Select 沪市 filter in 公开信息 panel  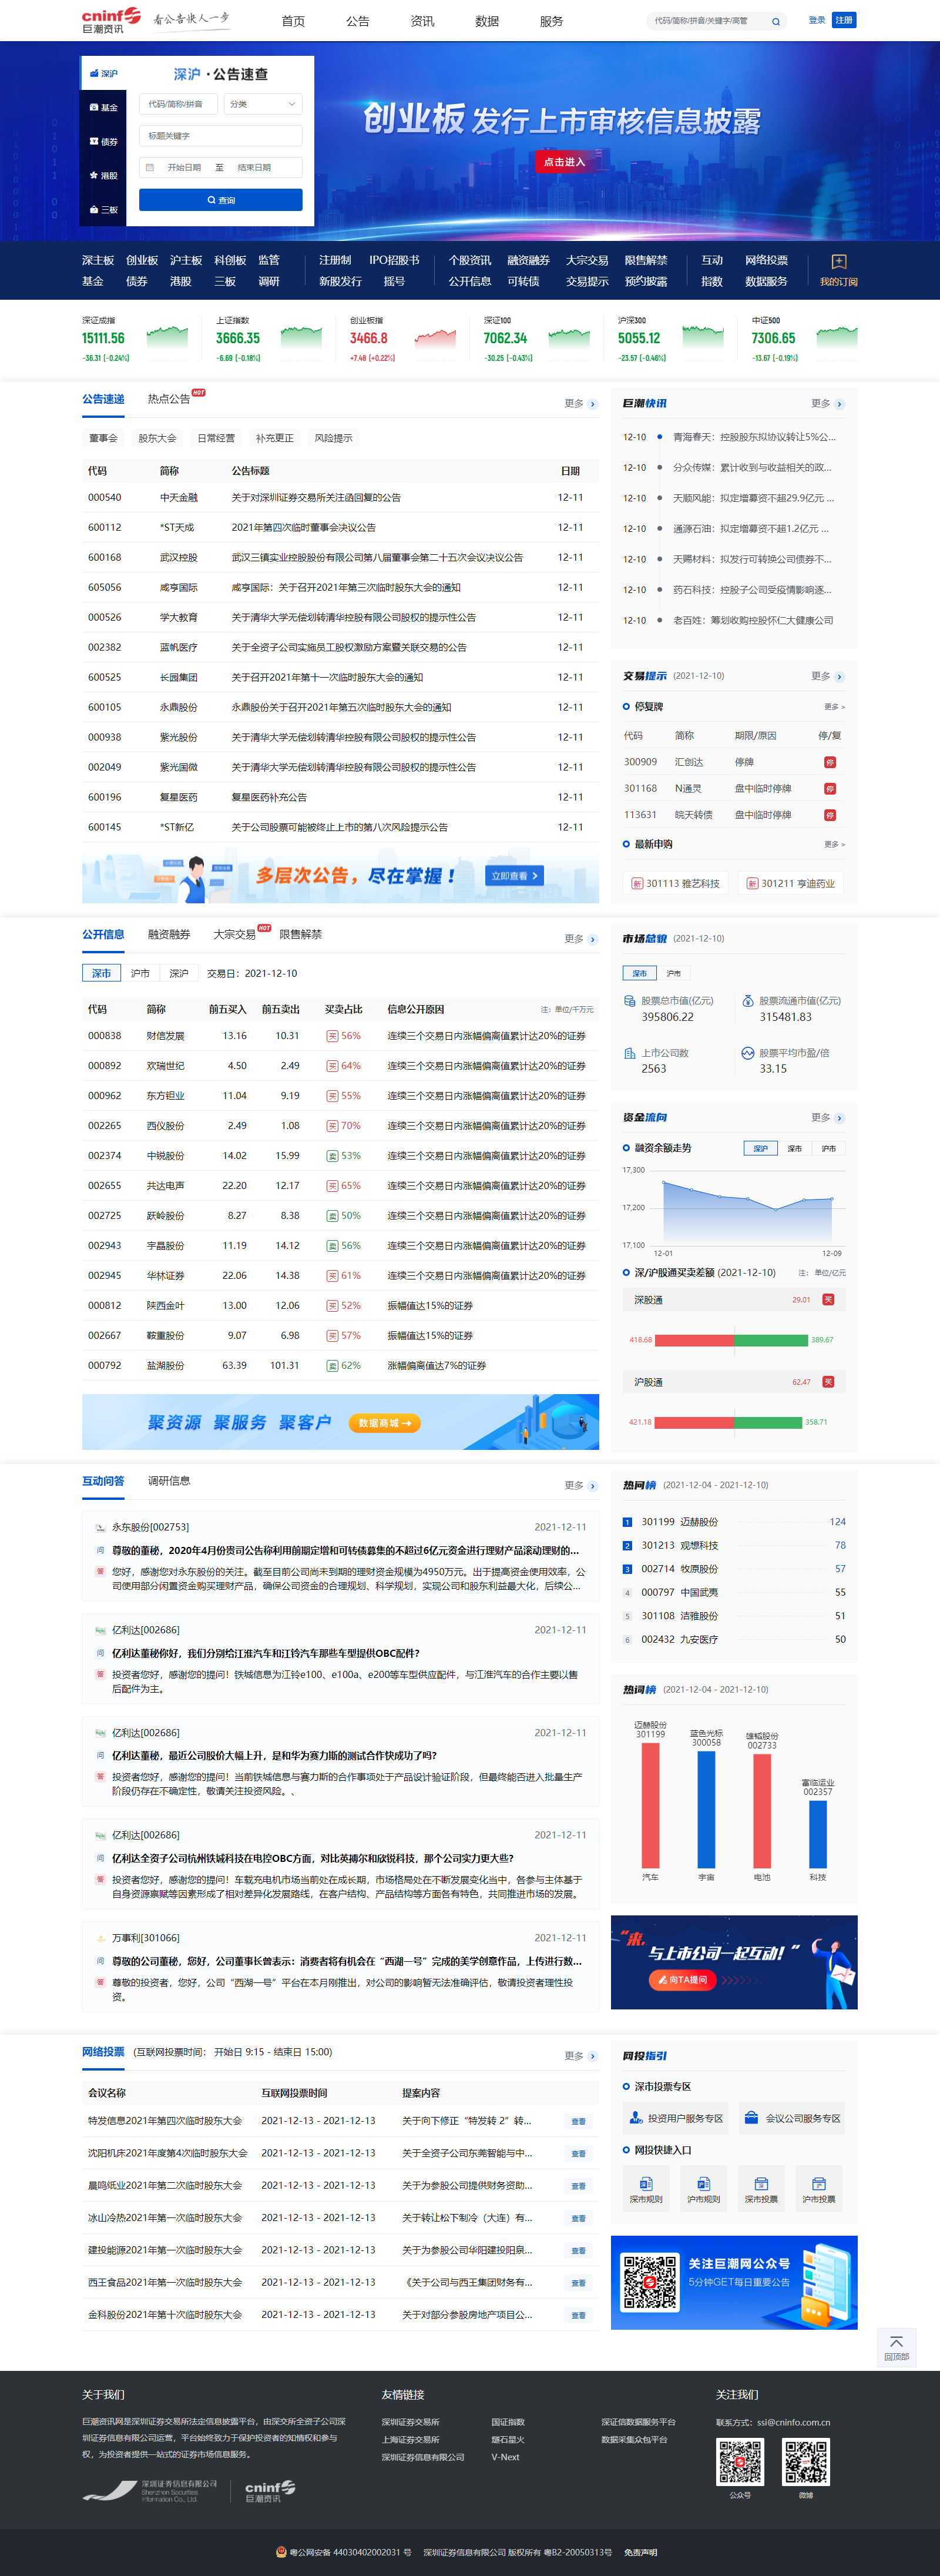[x=140, y=973]
